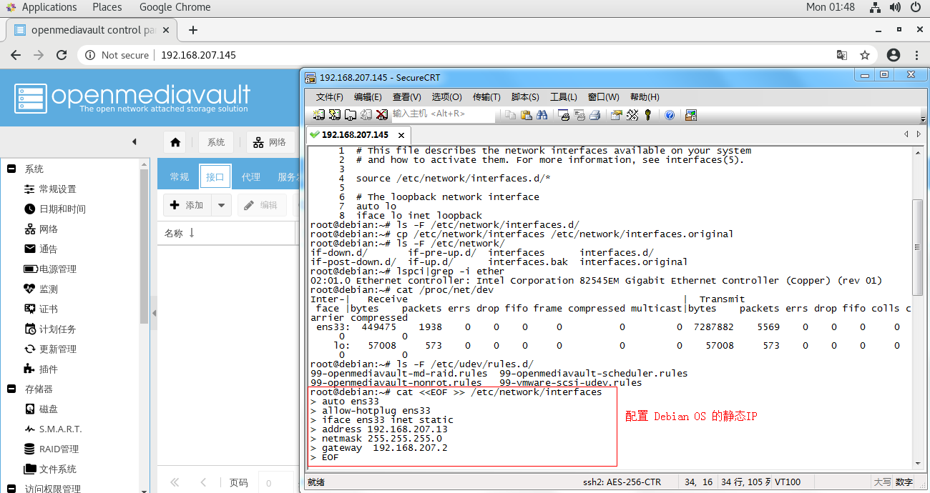Click the network icon in top panel
This screenshot has width=930, height=493.
(x=875, y=7)
